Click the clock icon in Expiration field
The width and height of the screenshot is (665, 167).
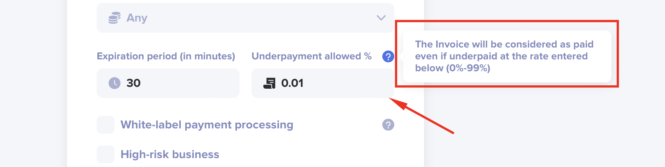click(115, 83)
